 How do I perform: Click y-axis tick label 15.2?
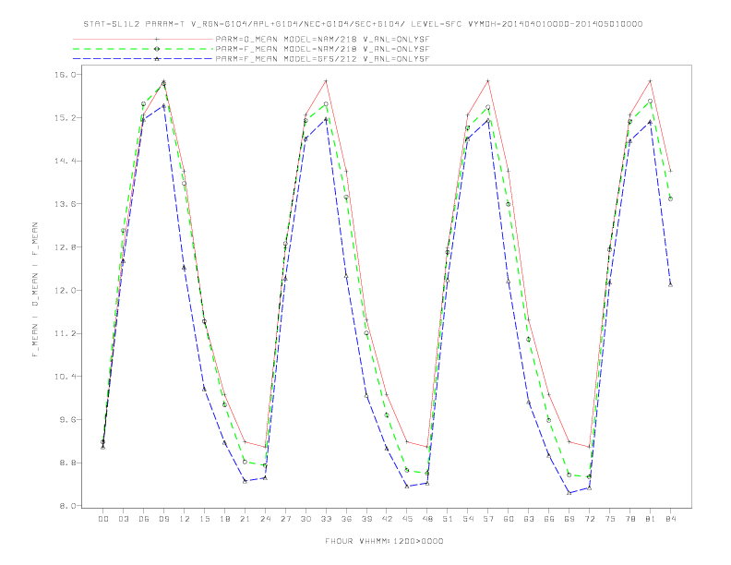pos(65,117)
